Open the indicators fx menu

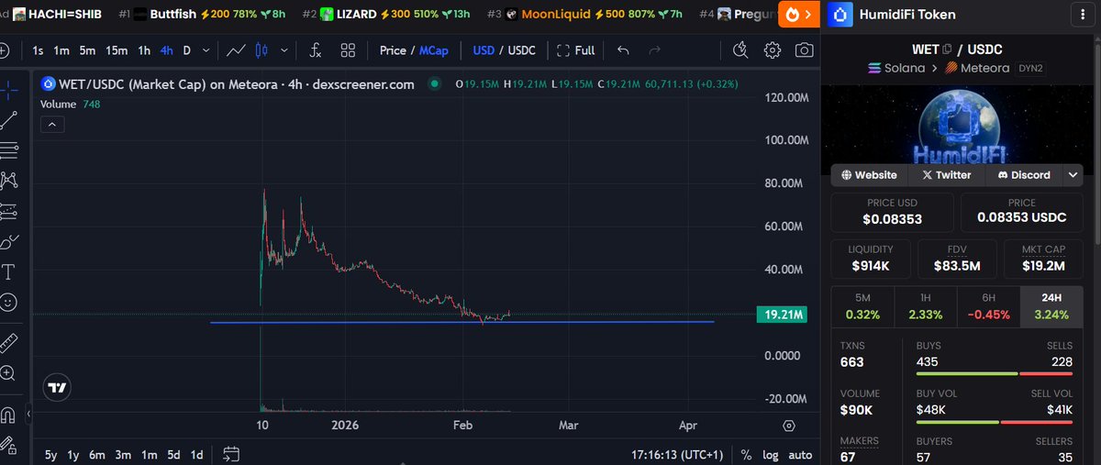coord(315,50)
